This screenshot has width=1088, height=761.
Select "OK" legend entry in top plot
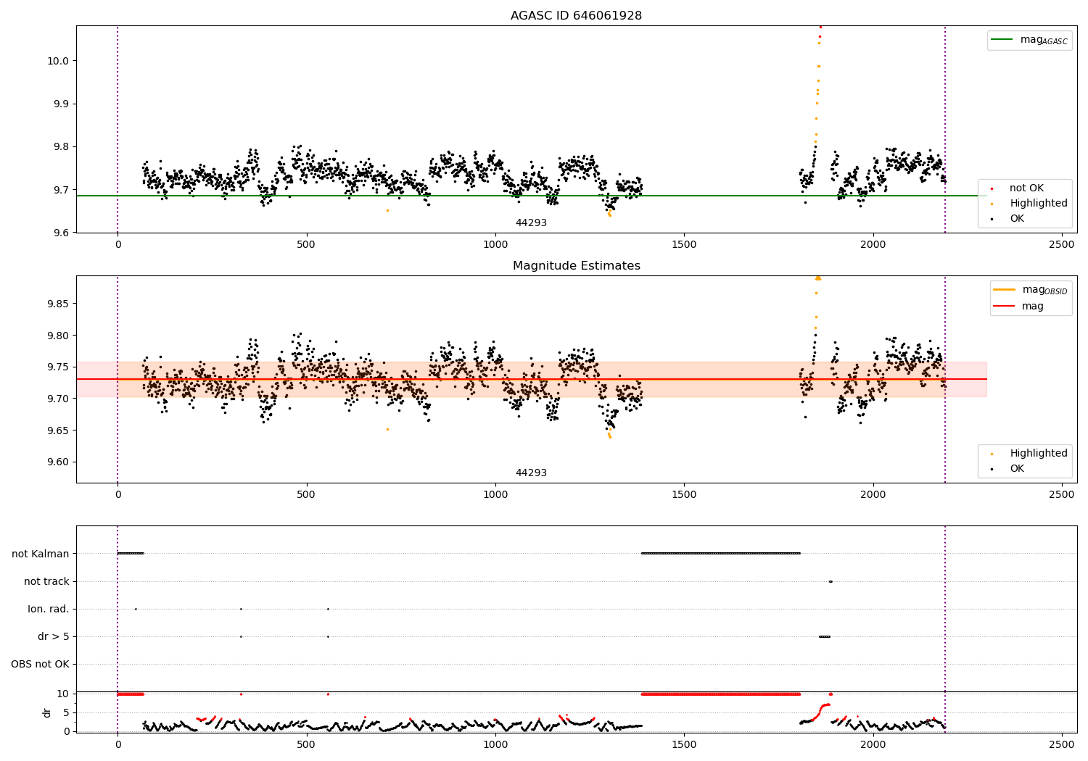point(1017,219)
